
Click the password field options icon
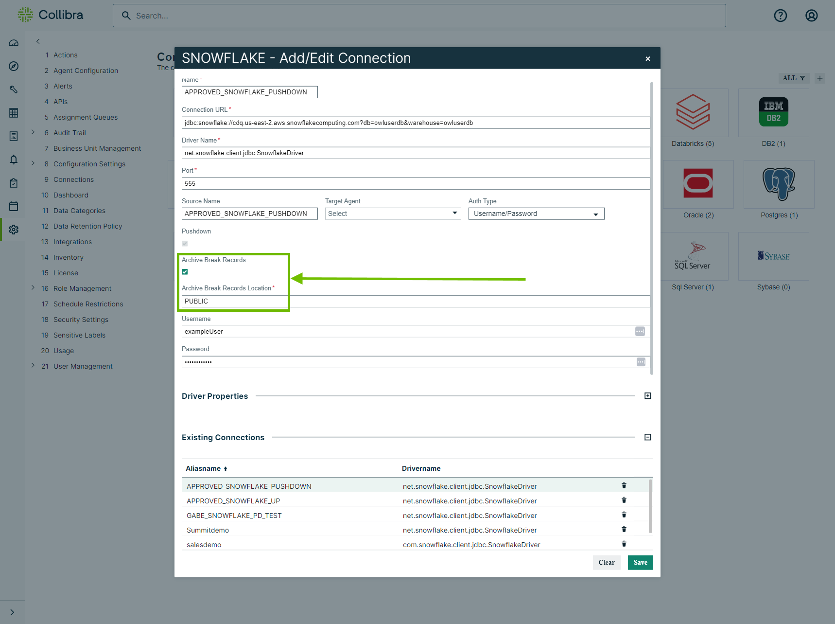point(641,362)
